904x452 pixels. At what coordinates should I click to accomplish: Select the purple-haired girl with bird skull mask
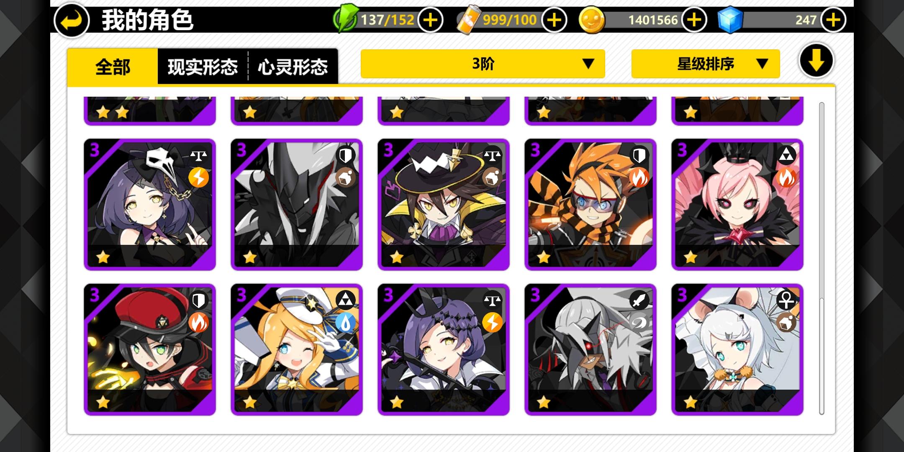150,205
